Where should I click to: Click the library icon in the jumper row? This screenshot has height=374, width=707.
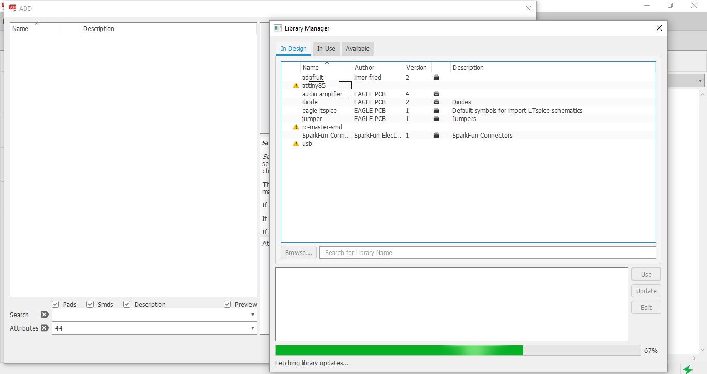click(x=436, y=119)
